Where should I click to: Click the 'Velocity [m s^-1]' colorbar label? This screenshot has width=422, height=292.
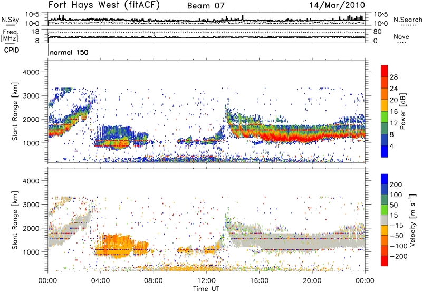413,220
